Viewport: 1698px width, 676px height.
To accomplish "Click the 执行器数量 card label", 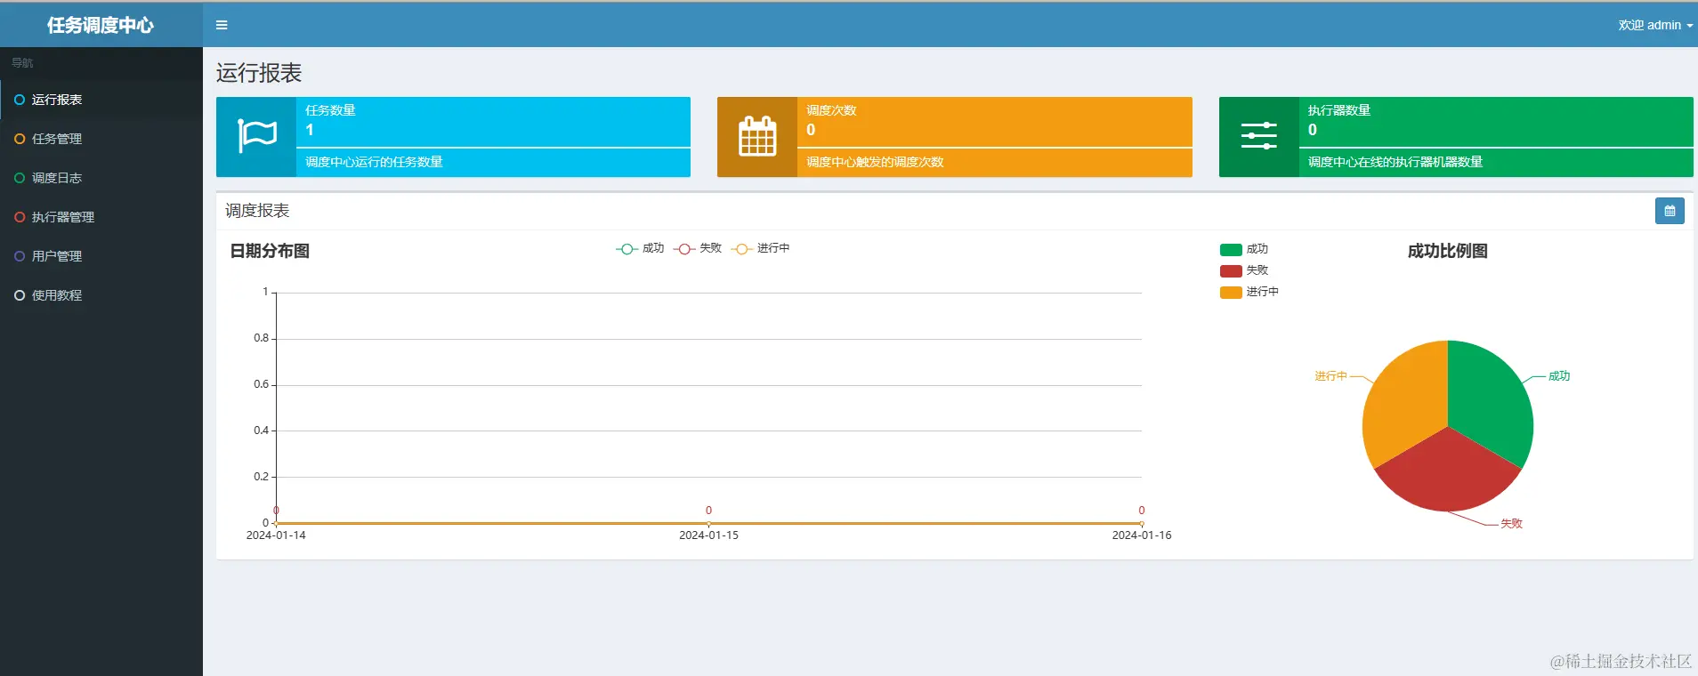I will point(1339,110).
